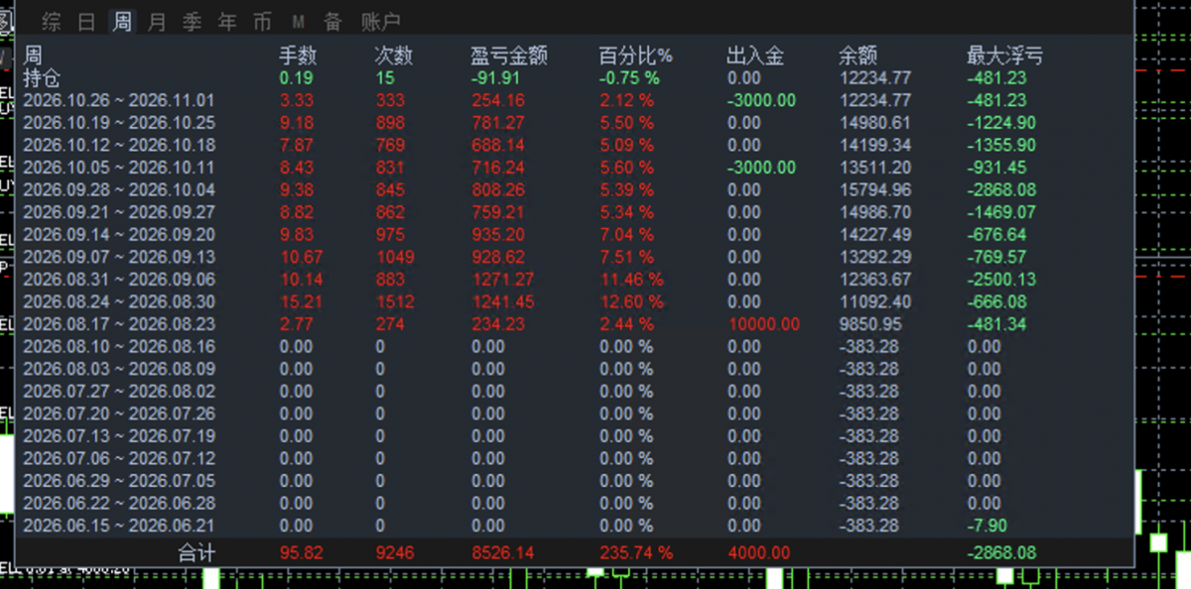Click the 1271.27 profit amount cell
The image size is (1191, 589).
tap(502, 280)
